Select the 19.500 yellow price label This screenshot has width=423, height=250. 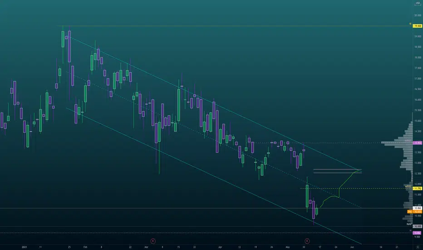[418, 26]
